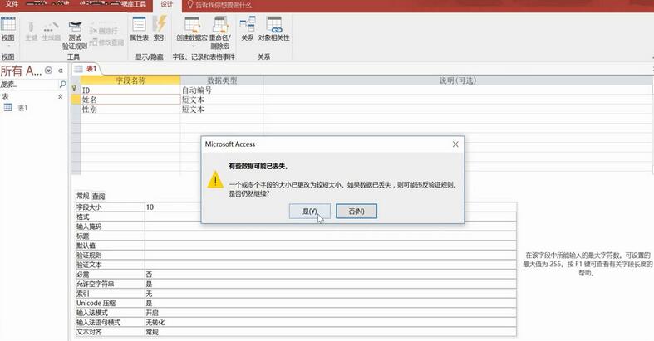Viewport: 654px width, 341px height.
Task: Click the 视图 (View) ribbon icon
Action: click(x=7, y=27)
